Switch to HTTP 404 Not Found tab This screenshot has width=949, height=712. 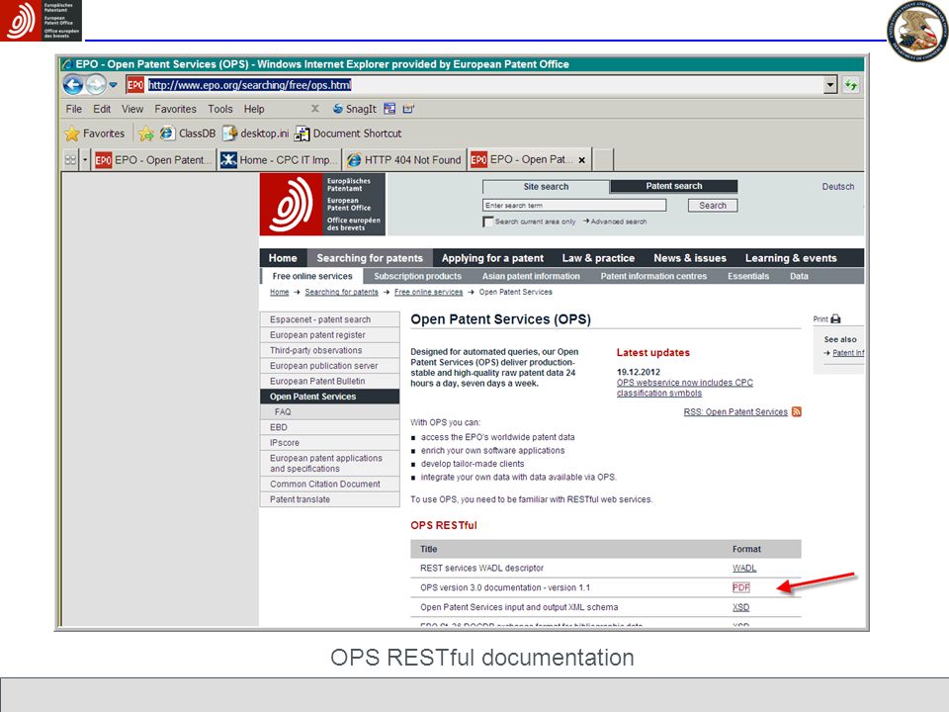click(x=404, y=160)
